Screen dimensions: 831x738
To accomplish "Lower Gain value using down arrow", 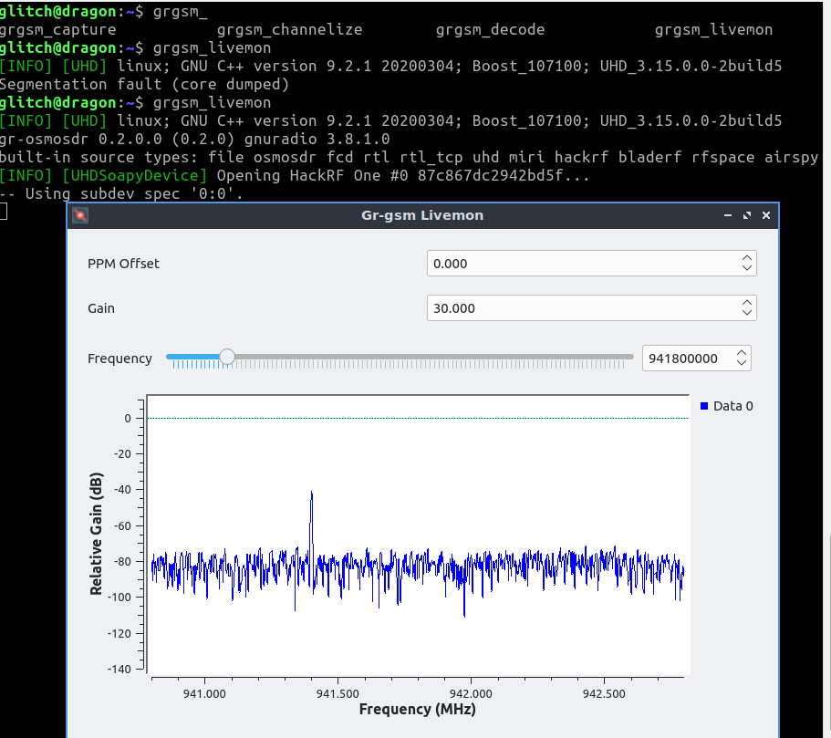I will point(747,313).
